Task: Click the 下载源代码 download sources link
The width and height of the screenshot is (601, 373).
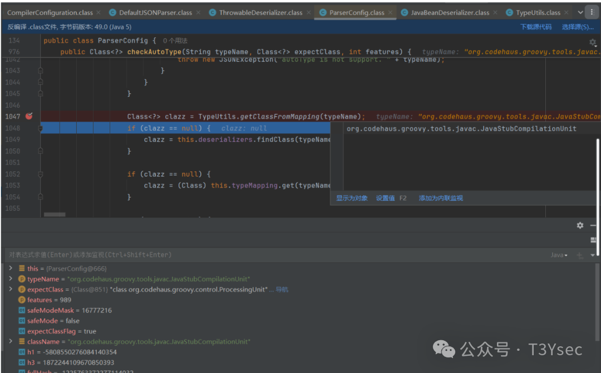Action: click(535, 27)
